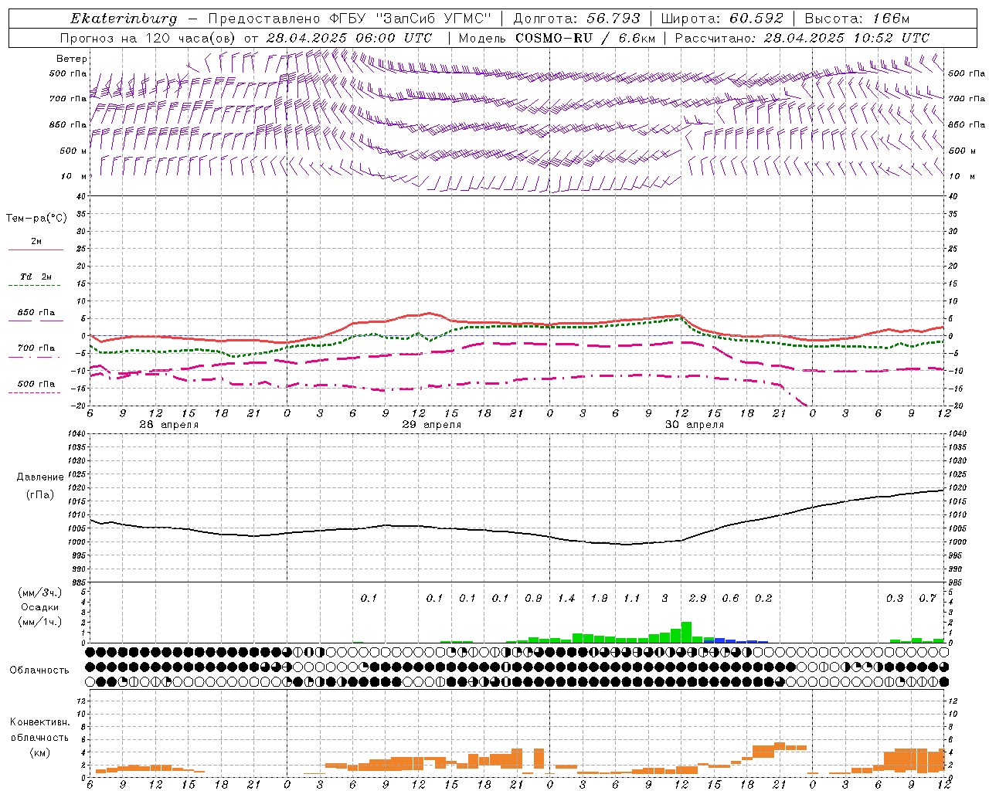The height and width of the screenshot is (791, 989).
Task: Click the Конвективн. convective cloud label
Action: click(39, 722)
